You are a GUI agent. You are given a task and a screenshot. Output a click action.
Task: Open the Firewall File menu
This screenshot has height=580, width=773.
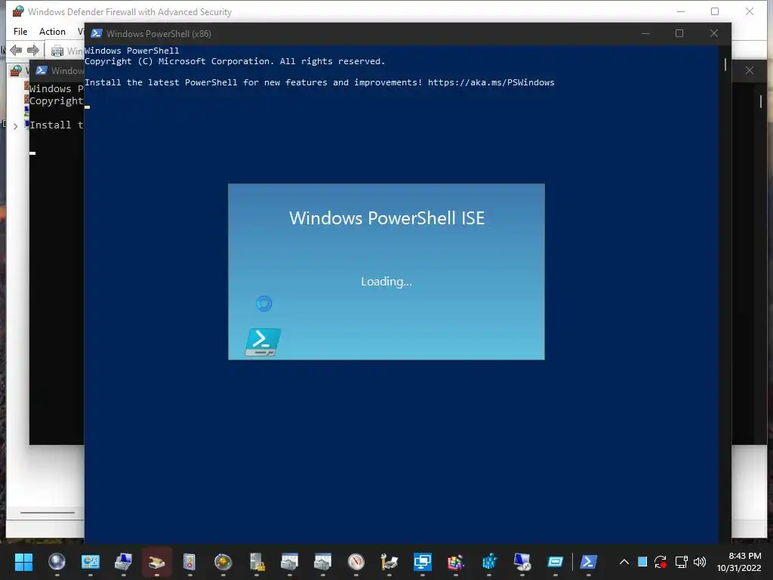20,32
